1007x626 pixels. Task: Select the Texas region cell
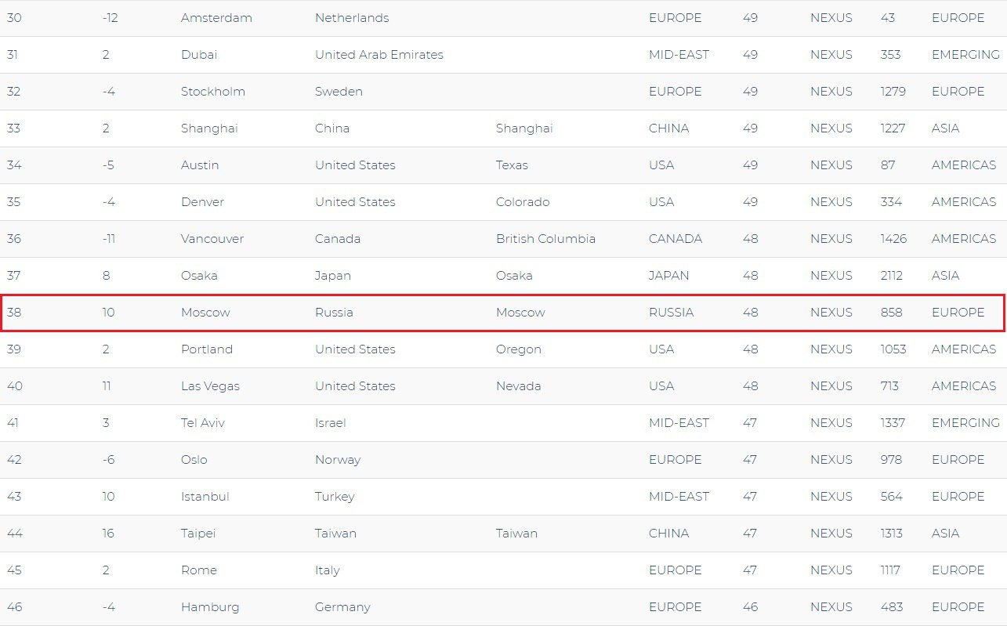[x=512, y=165]
